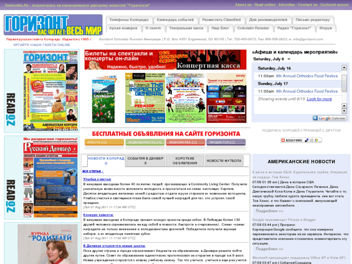Go to Архив номеров tab
Image resolution: width=352 pixels, height=264 pixels.
[x=123, y=28]
